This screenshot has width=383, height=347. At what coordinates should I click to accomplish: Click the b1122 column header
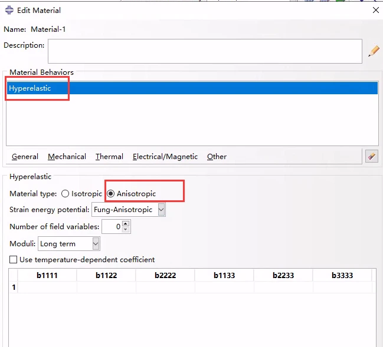pos(106,275)
